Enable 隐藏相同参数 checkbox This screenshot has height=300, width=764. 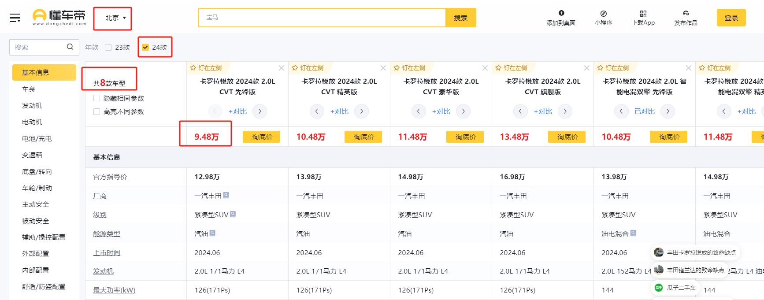pyautogui.click(x=97, y=98)
